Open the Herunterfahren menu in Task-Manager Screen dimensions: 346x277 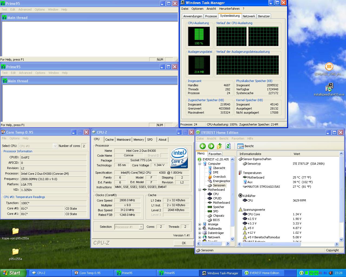pos(229,9)
